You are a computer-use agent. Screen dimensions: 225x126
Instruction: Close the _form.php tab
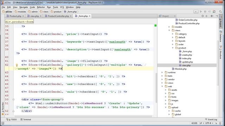(x=90, y=16)
